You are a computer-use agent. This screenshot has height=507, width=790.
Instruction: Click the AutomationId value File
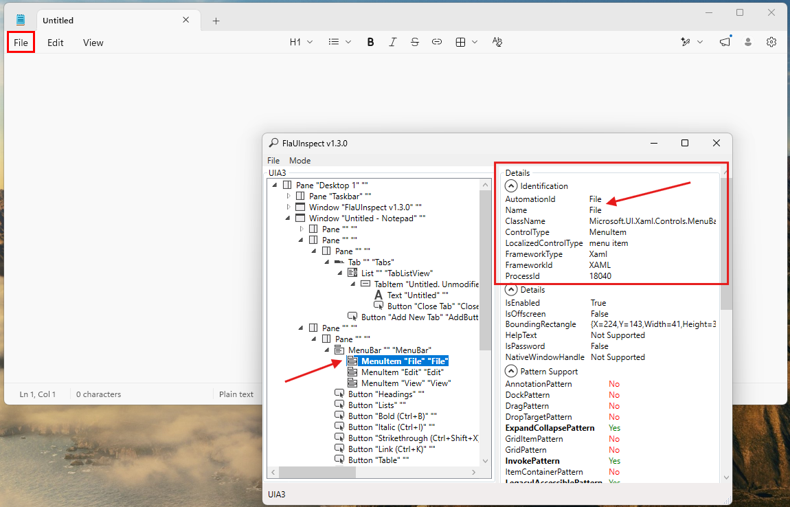(x=596, y=199)
